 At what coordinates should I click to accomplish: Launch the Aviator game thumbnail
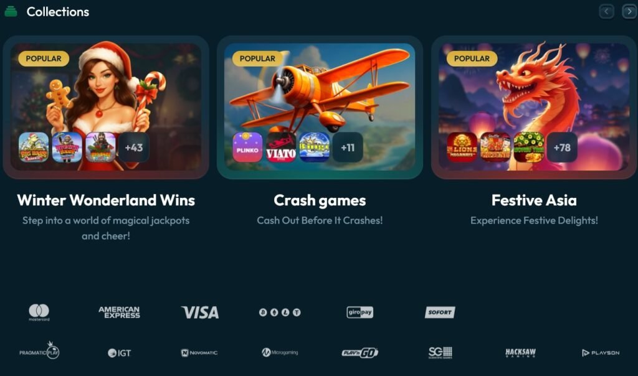[281, 148]
